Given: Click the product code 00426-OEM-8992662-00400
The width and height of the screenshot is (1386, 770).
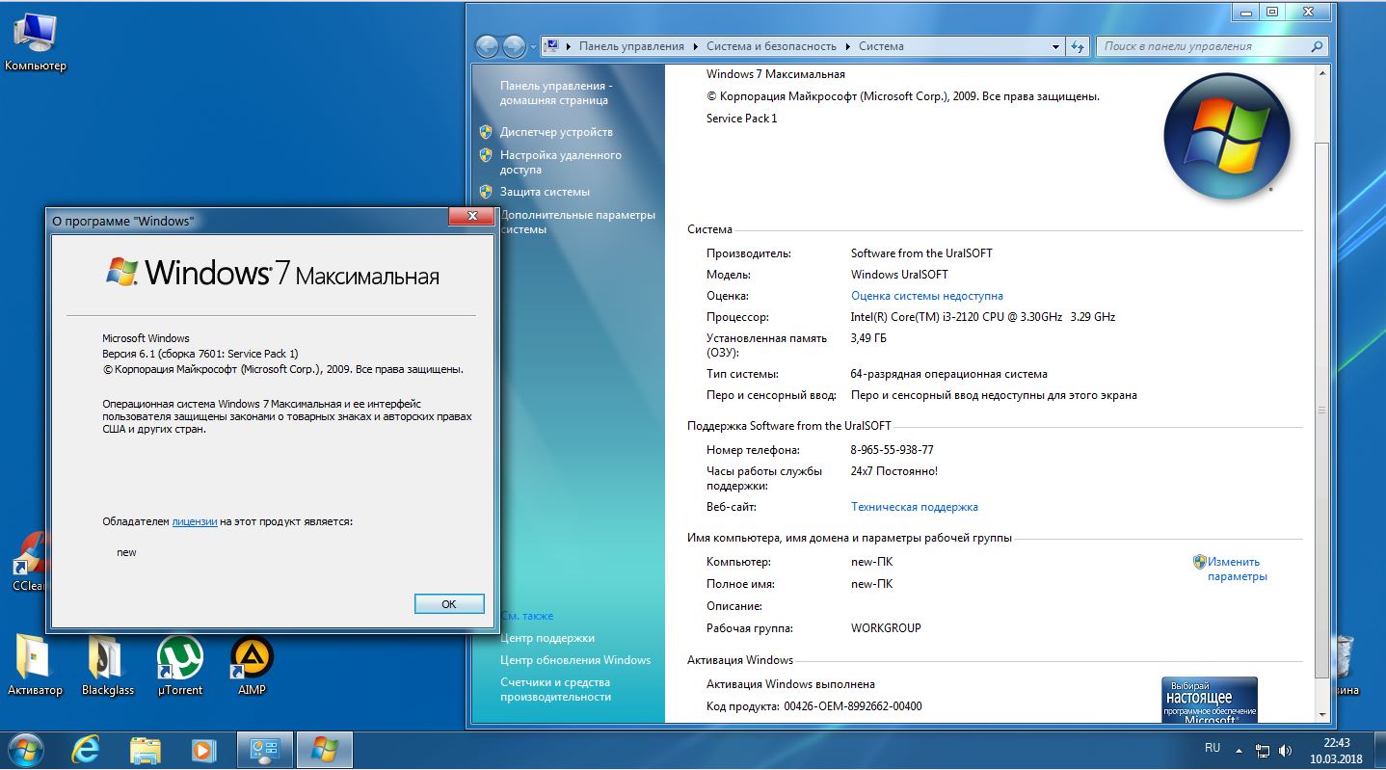Looking at the screenshot, I should (x=853, y=706).
